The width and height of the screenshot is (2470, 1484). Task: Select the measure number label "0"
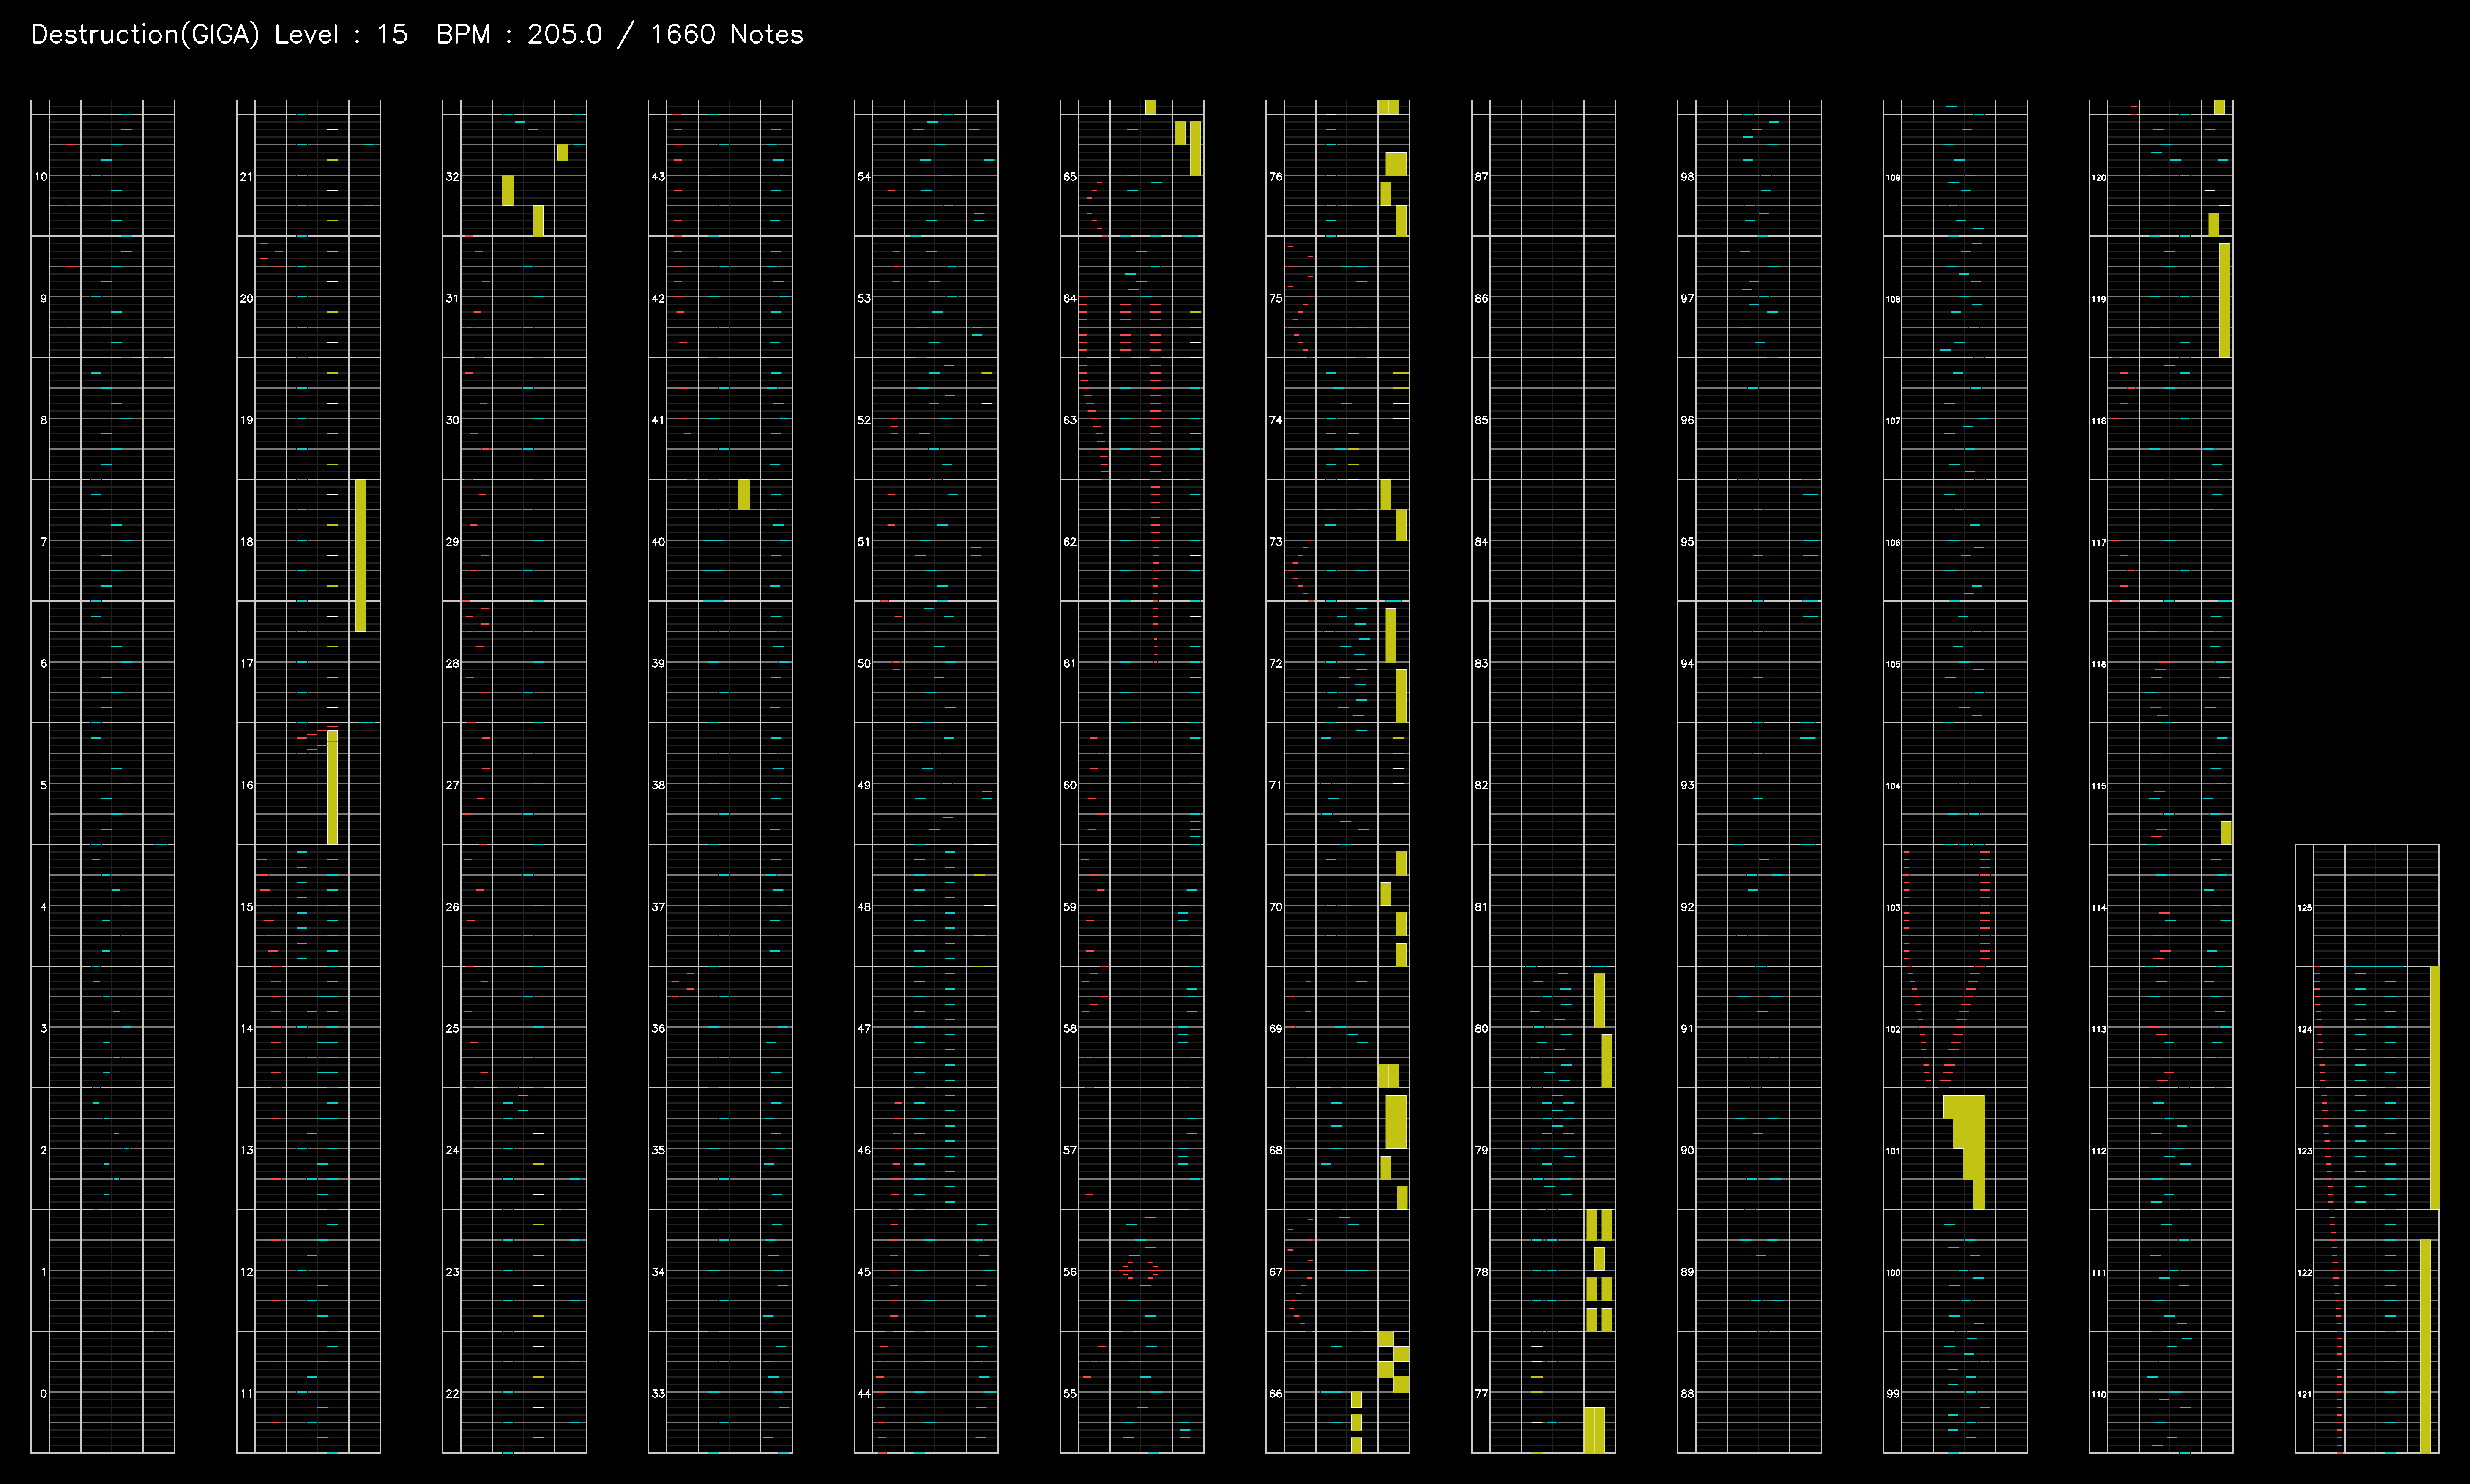tap(43, 1393)
